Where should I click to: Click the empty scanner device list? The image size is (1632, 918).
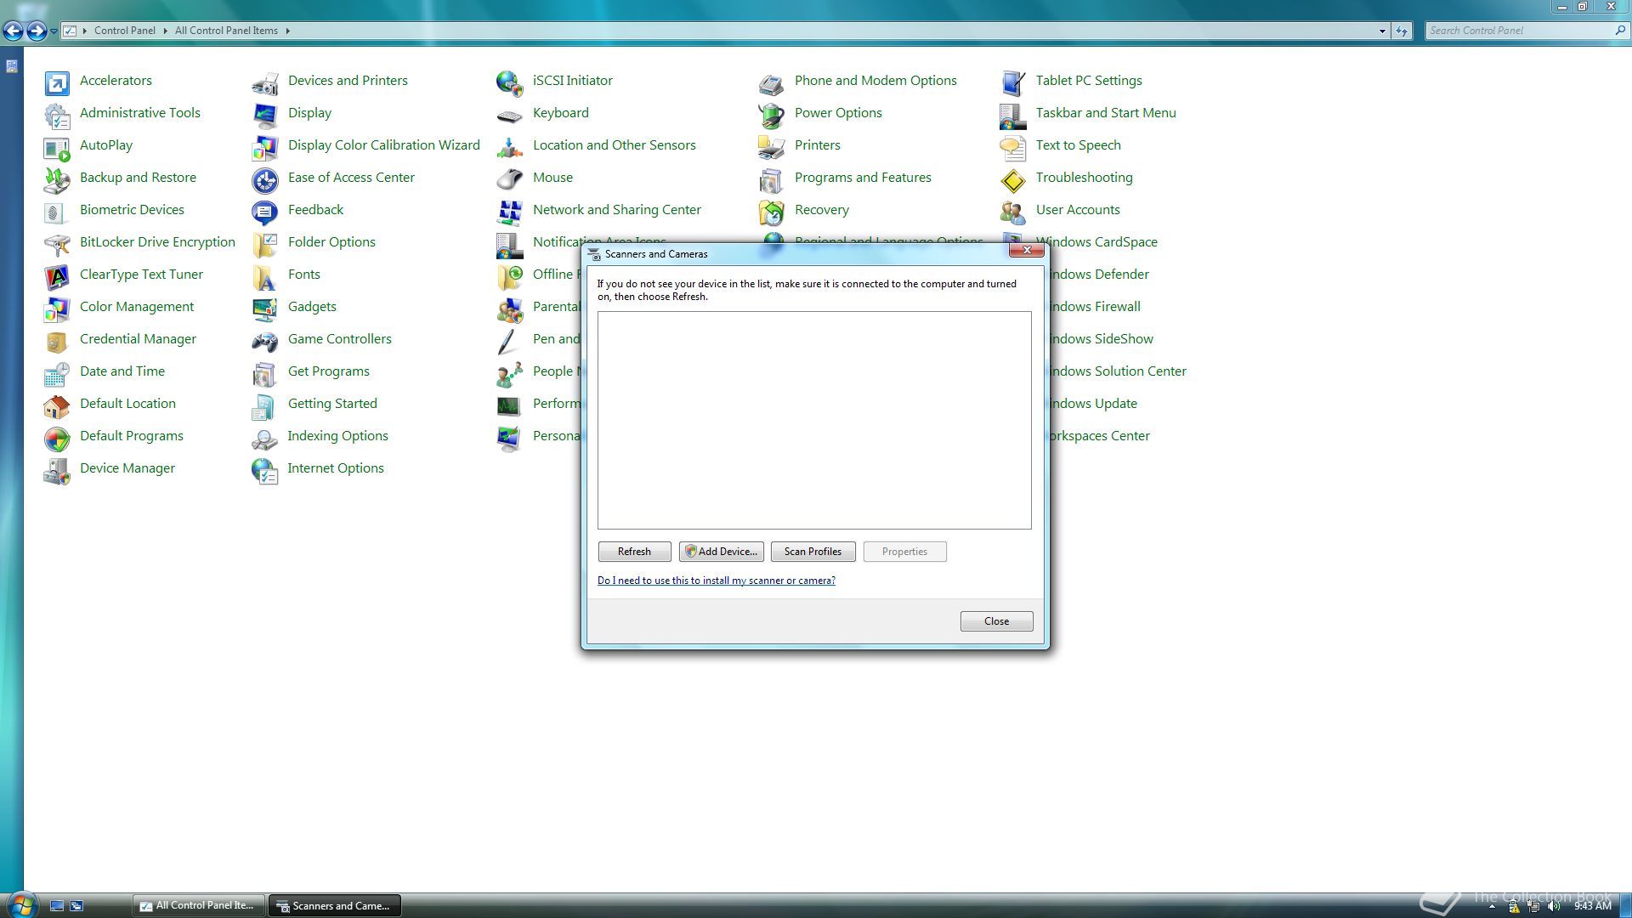click(x=814, y=420)
